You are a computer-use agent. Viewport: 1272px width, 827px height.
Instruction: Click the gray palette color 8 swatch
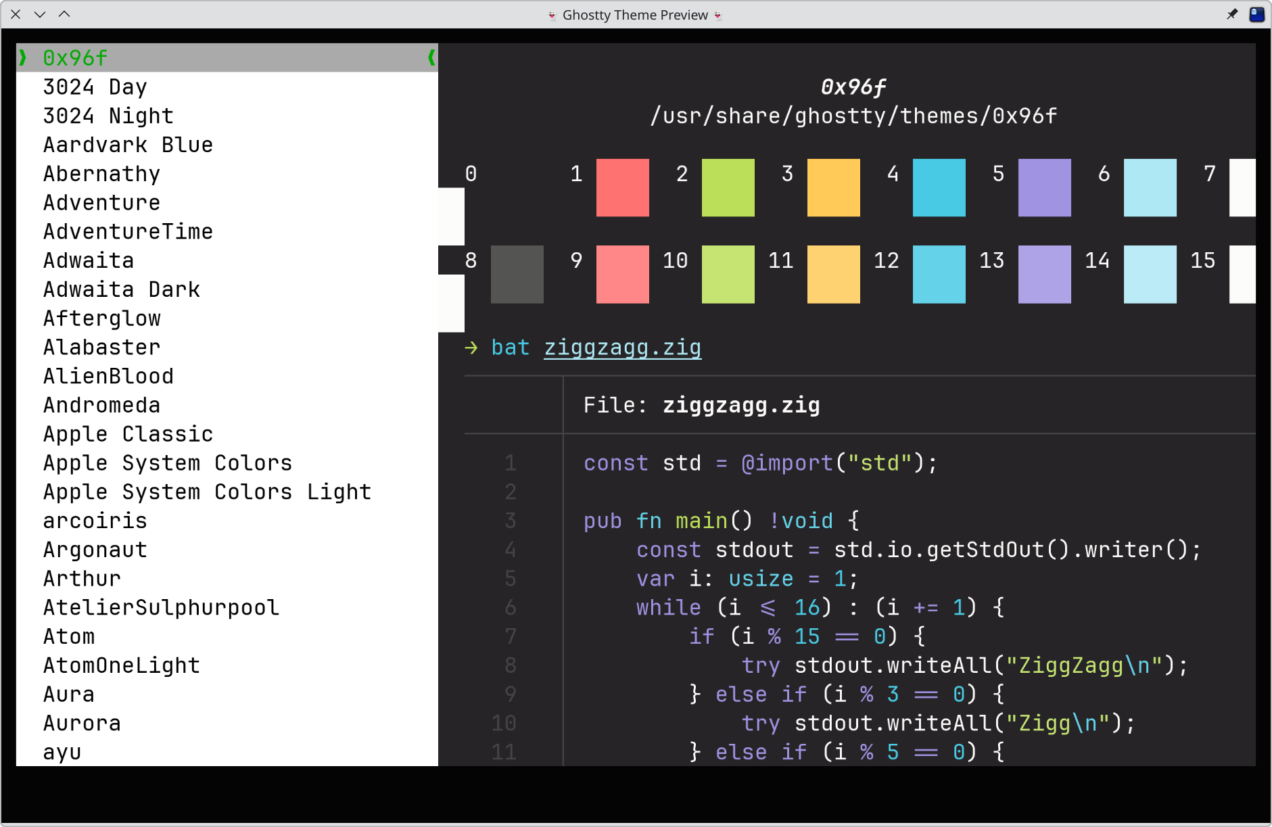(x=517, y=275)
